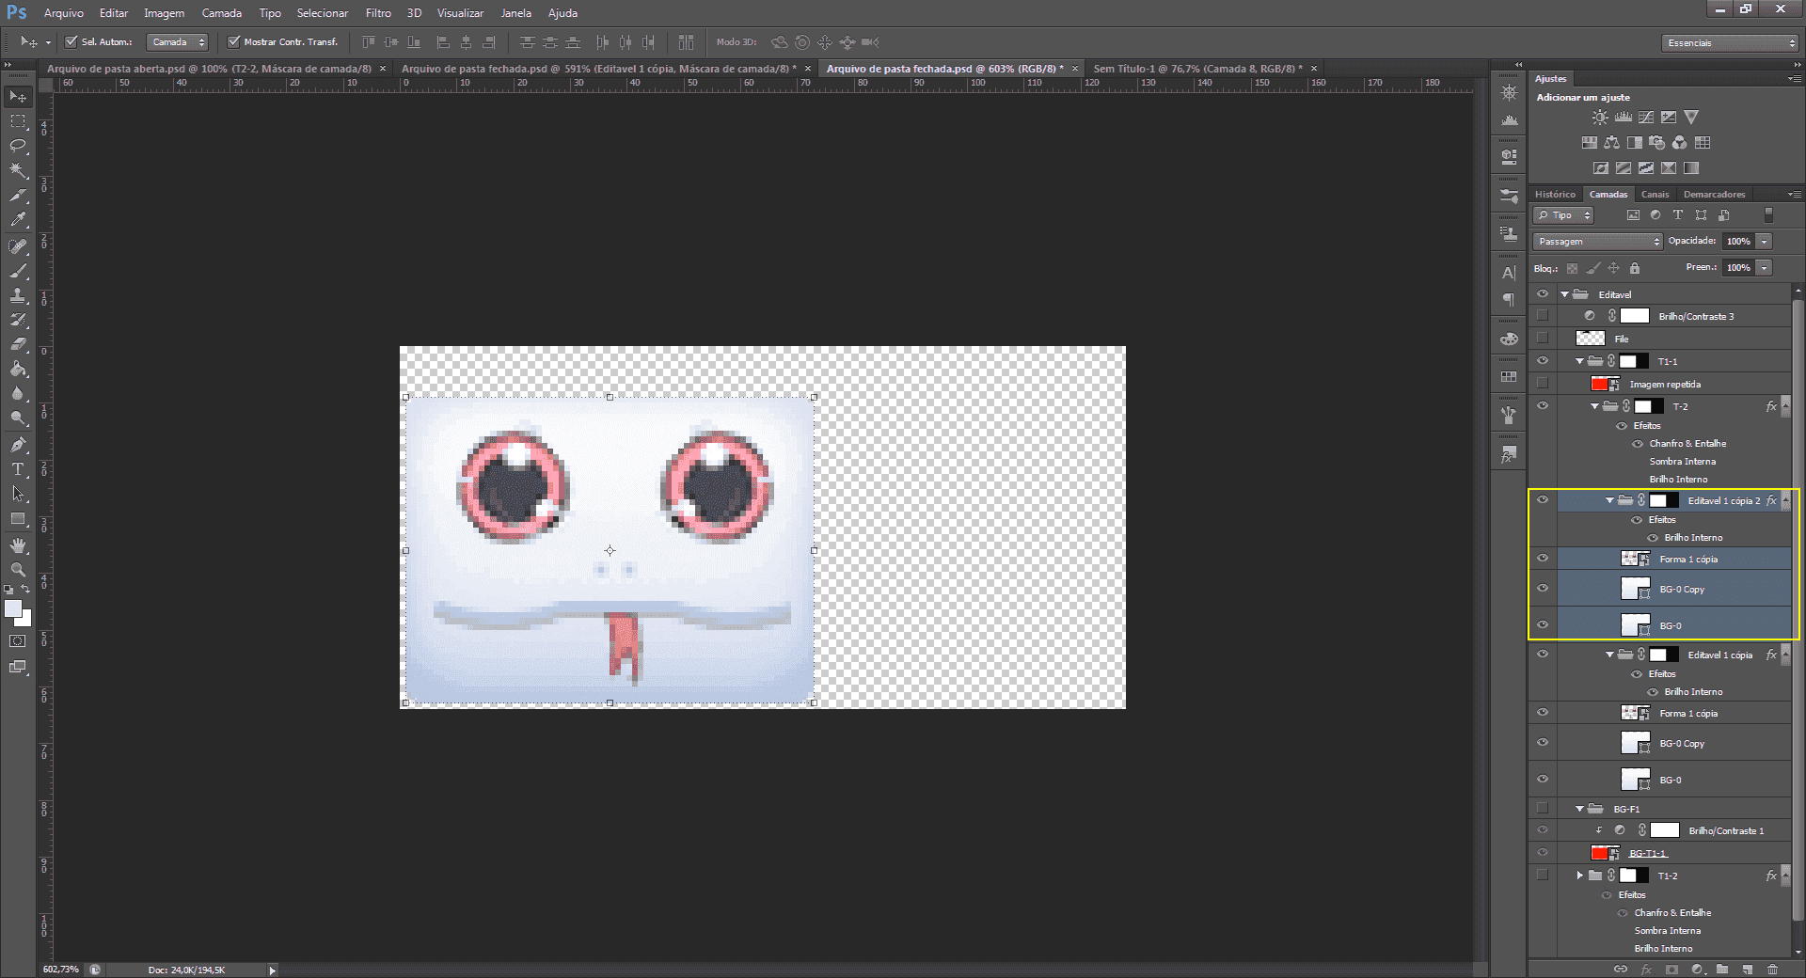Create a new layer from panel bottom
This screenshot has width=1806, height=978.
coord(1747,970)
